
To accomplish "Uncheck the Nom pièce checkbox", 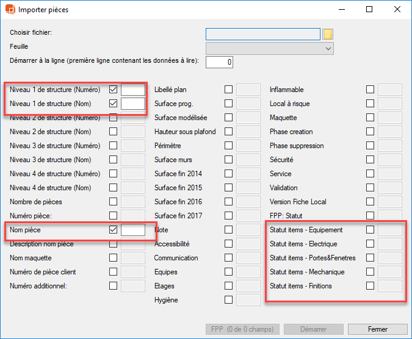I will click(x=113, y=230).
